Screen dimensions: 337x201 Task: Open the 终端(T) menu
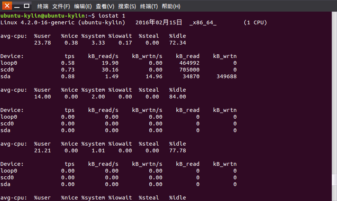pyautogui.click(x=149, y=6)
